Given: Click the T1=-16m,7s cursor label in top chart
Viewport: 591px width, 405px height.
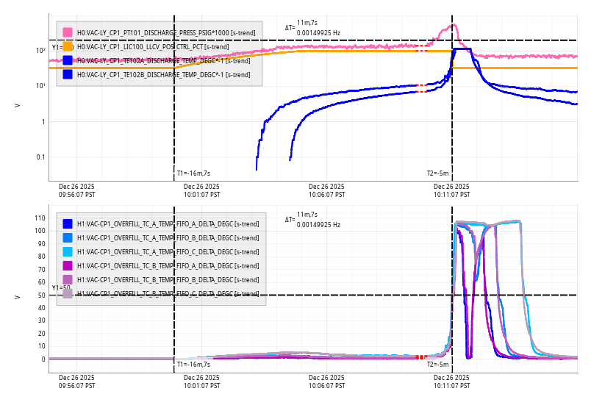Looking at the screenshot, I should click(193, 173).
